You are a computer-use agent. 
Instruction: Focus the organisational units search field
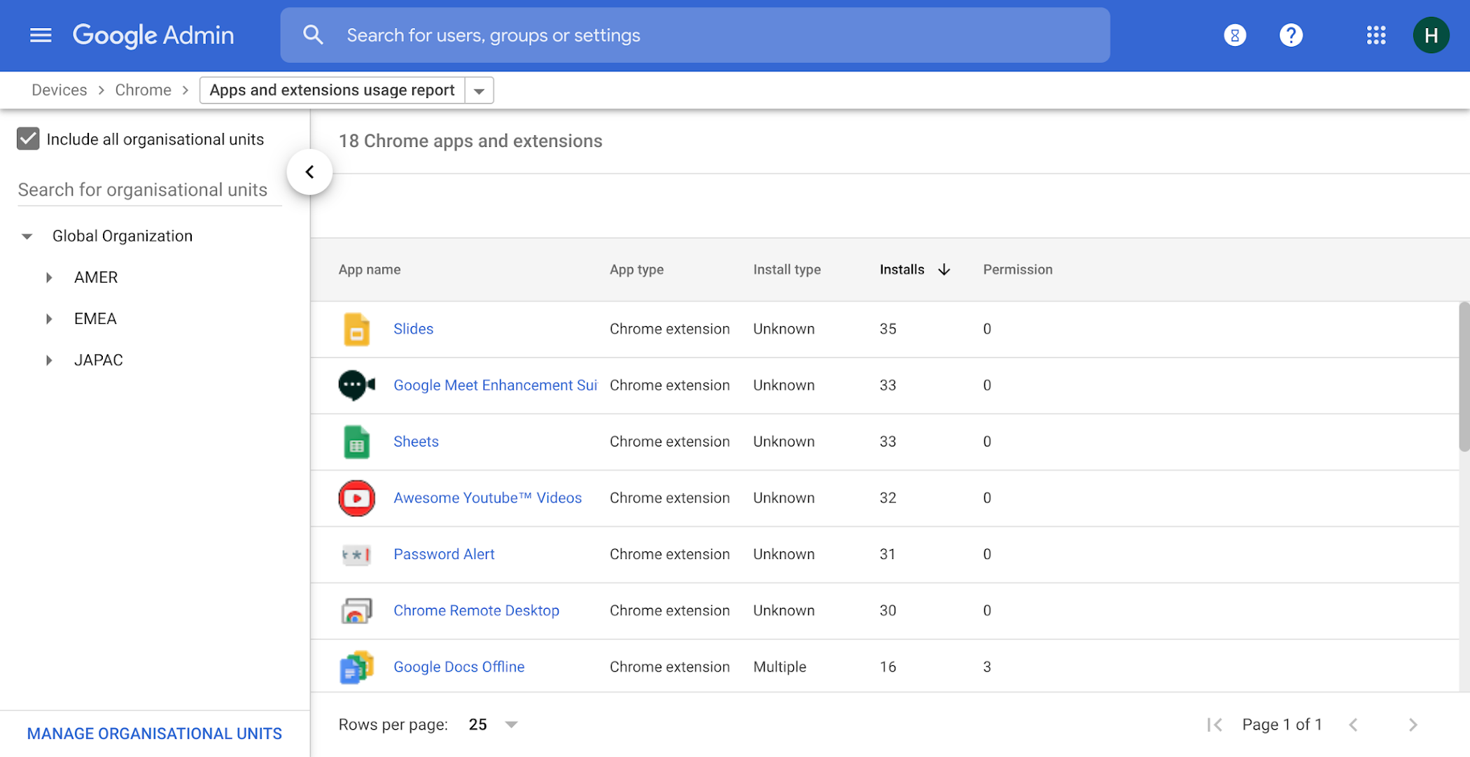[x=149, y=190]
